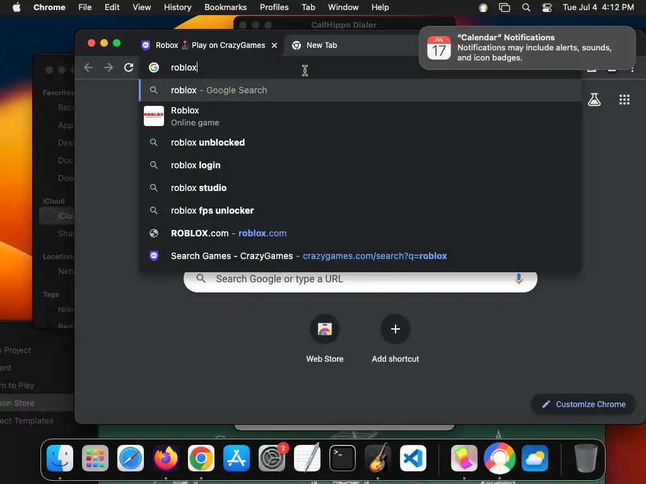This screenshot has height=484, width=646.
Task: Open System Settings from the Dock
Action: tap(272, 458)
